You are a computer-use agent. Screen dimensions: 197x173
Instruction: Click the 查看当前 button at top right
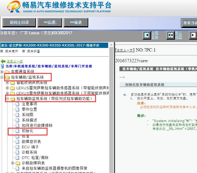(189, 23)
